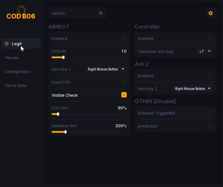Click the magnifier icon in the search box
This screenshot has height=187, width=223.
pyautogui.click(x=101, y=13)
